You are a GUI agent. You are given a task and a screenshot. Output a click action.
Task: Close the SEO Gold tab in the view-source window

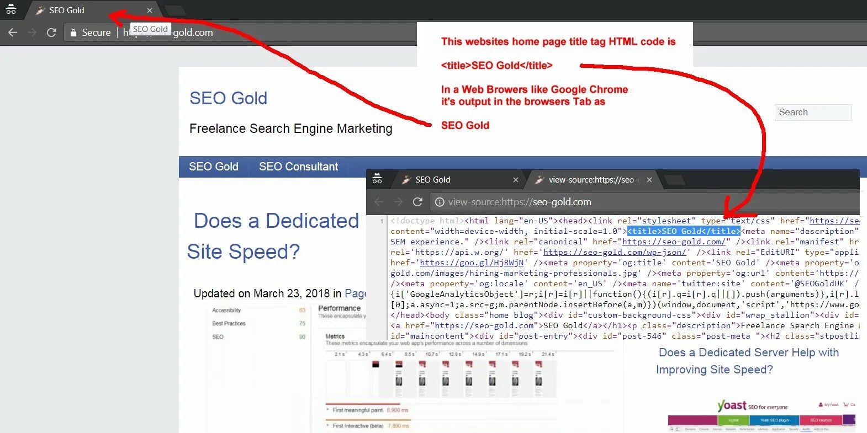pyautogui.click(x=516, y=180)
